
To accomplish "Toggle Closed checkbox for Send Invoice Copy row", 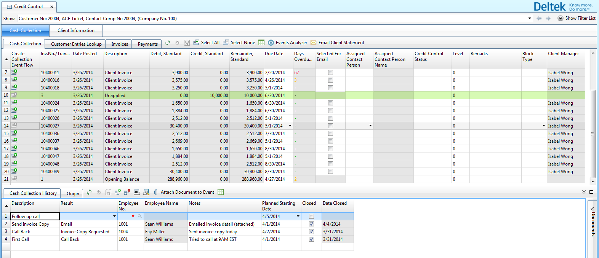I will pyautogui.click(x=311, y=224).
